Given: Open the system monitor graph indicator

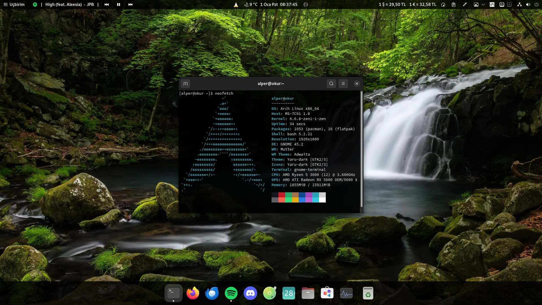Looking at the screenshot, I should coord(492,5).
